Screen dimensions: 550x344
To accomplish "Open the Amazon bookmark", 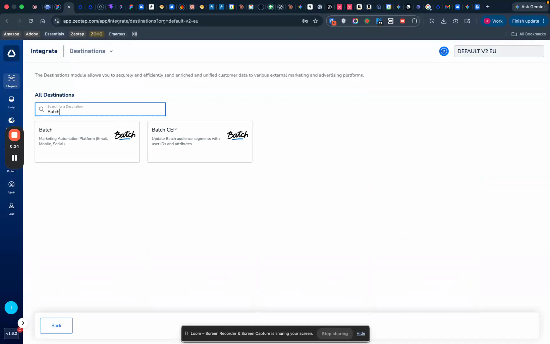I will click(x=11, y=34).
